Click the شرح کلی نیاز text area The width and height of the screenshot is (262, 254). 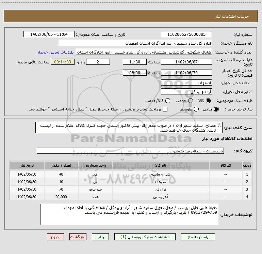(x=129, y=128)
